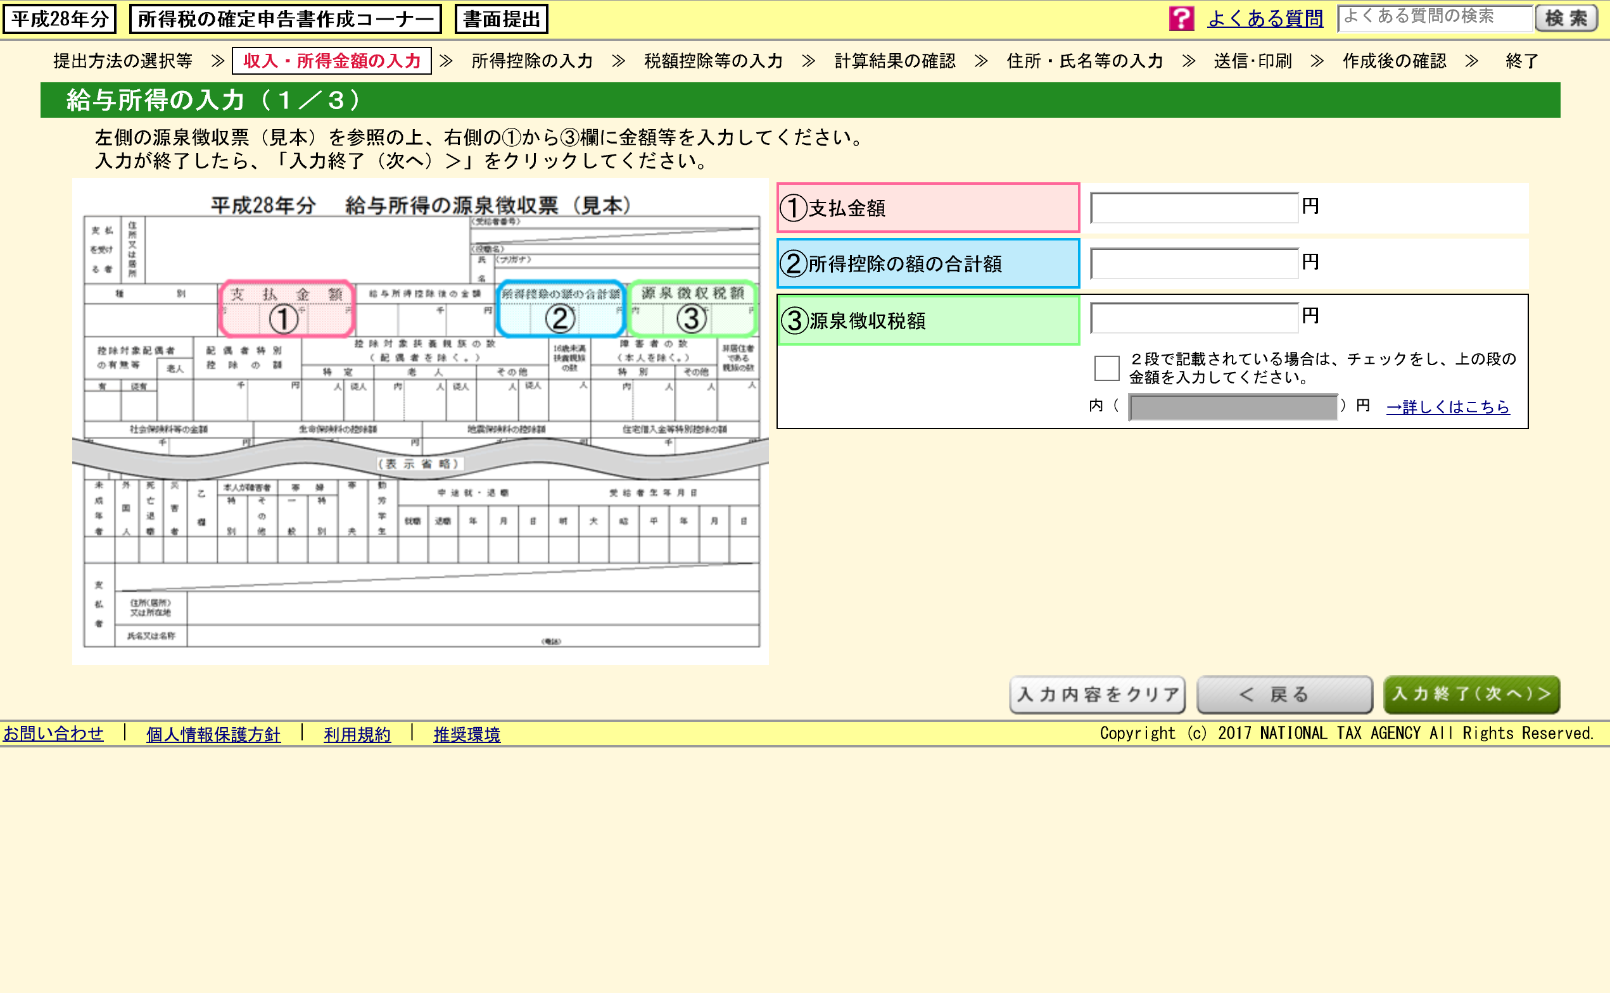Image resolution: width=1610 pixels, height=993 pixels.
Task: Open the 個人情報保護方針 footer link
Action: click(x=213, y=734)
